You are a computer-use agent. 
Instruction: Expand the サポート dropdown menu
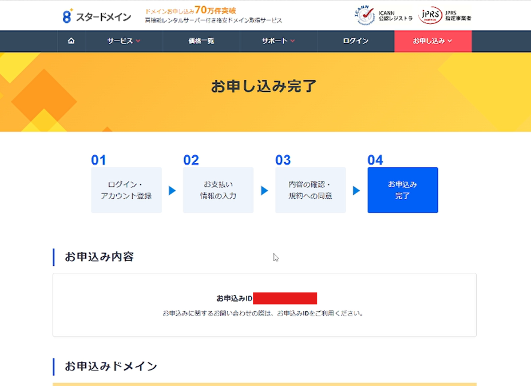pyautogui.click(x=278, y=41)
